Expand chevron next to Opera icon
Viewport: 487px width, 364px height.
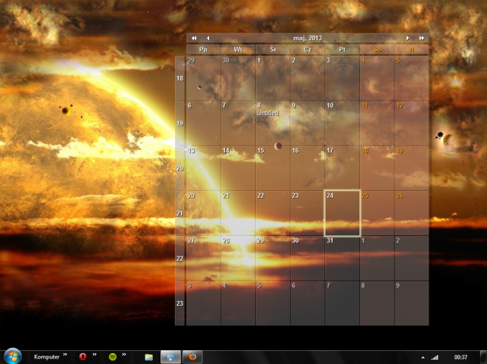[95, 354]
